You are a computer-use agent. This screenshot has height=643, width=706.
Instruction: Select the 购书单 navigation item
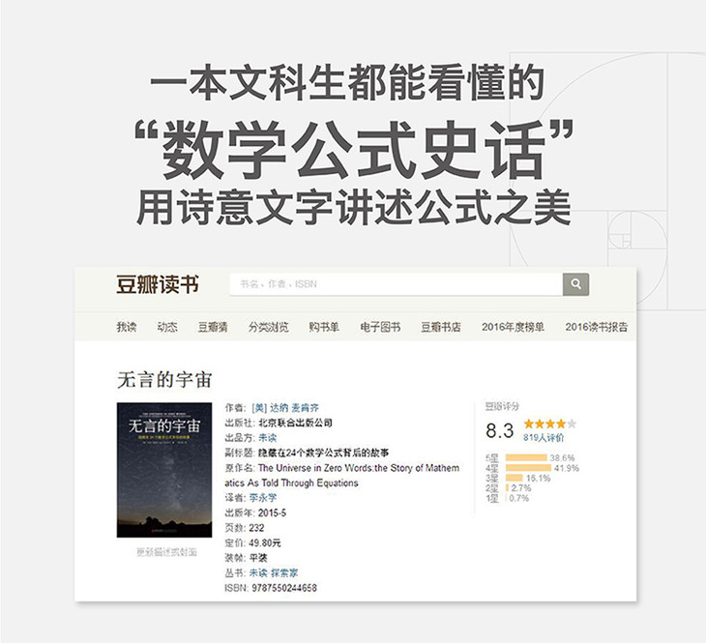click(324, 327)
